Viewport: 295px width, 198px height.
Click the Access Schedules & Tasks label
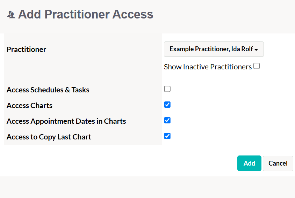coord(48,90)
